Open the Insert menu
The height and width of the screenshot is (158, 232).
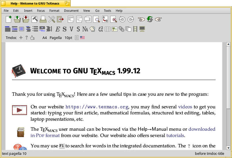[x=28, y=11]
